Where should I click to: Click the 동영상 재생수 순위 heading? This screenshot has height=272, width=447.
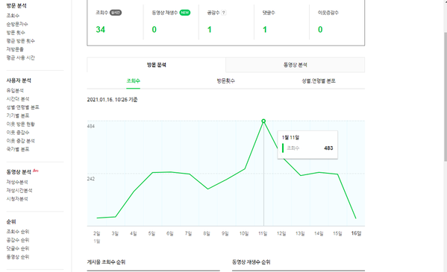(x=251, y=262)
